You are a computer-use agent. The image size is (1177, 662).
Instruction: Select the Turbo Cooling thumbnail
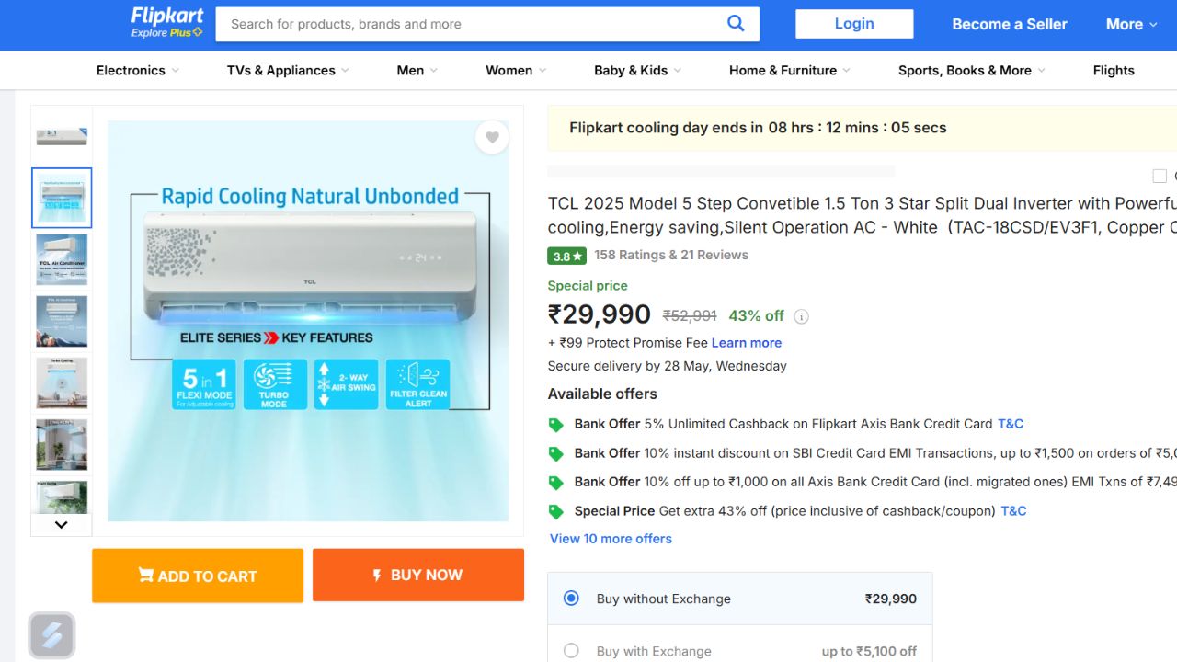62,382
